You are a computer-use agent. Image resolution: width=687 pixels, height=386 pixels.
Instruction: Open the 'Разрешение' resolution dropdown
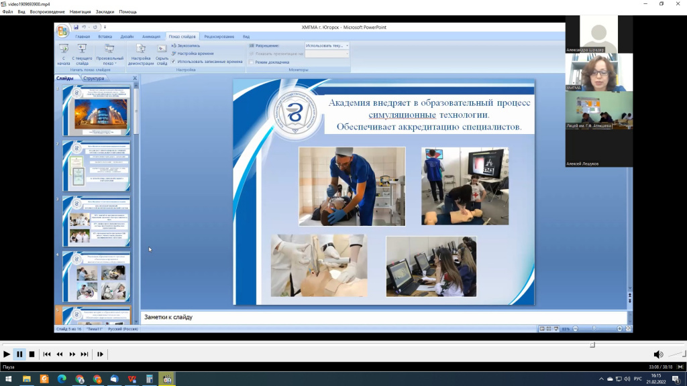327,46
